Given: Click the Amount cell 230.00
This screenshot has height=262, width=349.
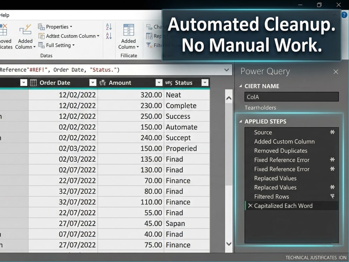Looking at the screenshot, I should [x=131, y=105].
